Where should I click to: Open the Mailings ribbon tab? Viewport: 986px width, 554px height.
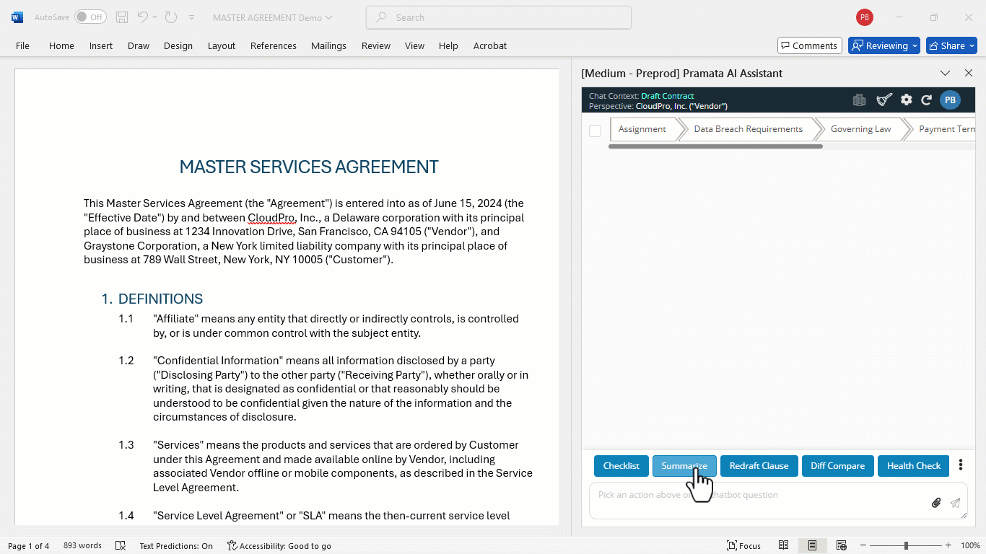[328, 45]
